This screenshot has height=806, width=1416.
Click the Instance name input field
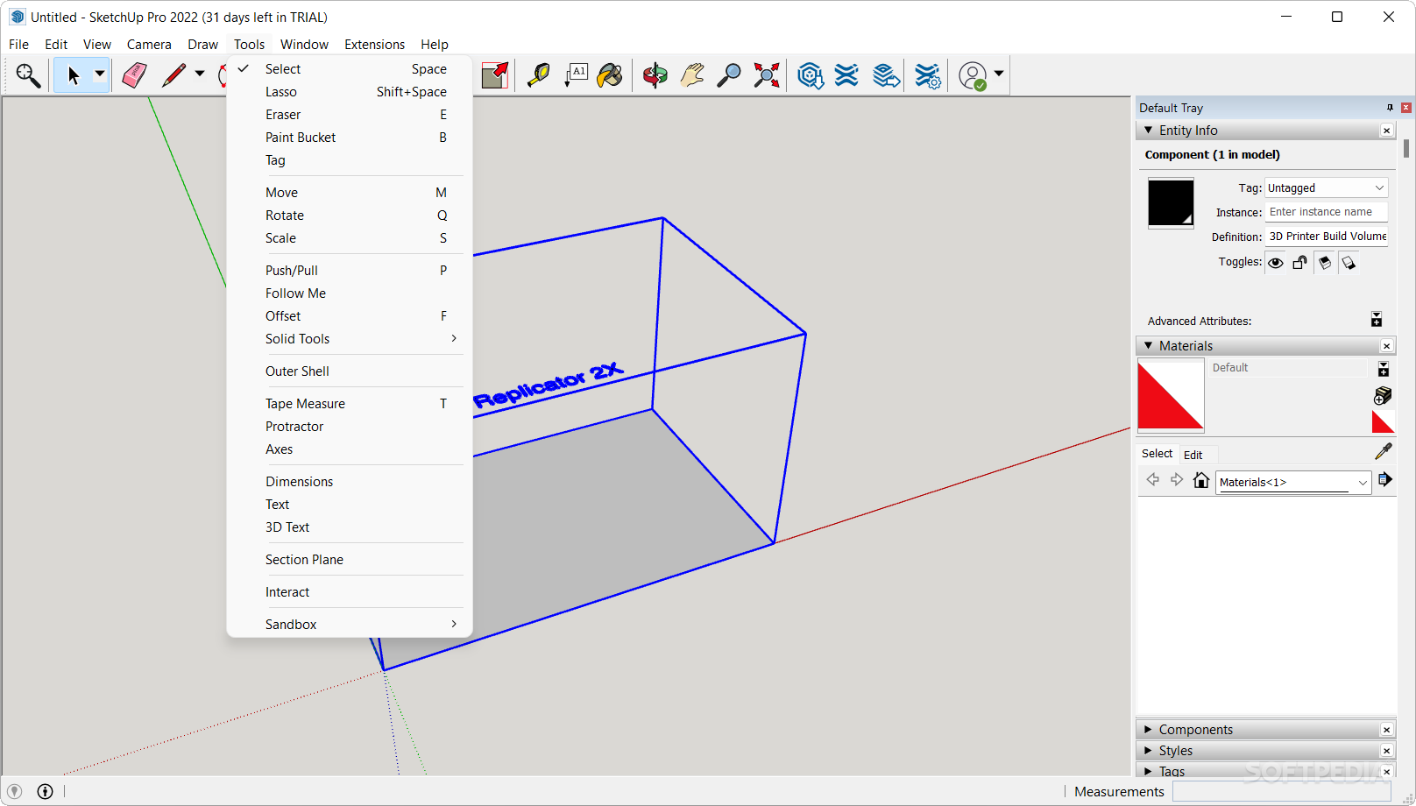[x=1327, y=212]
